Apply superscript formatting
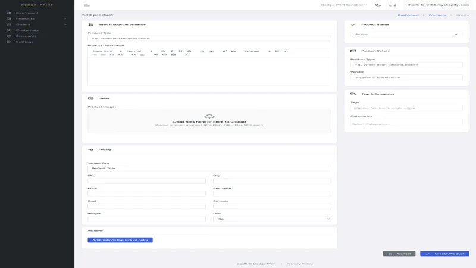The height and width of the screenshot is (268, 476). (224, 51)
